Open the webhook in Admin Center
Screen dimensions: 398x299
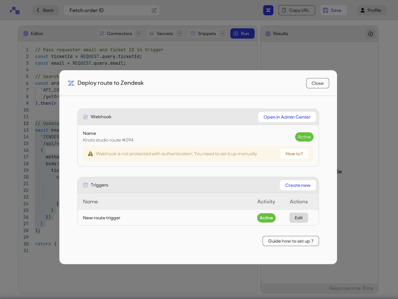287,117
